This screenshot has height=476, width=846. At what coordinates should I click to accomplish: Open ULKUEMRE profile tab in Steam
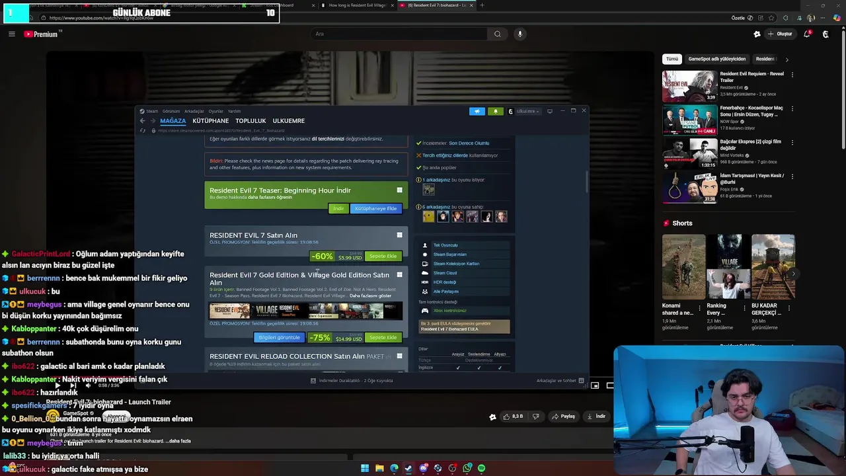pyautogui.click(x=289, y=121)
